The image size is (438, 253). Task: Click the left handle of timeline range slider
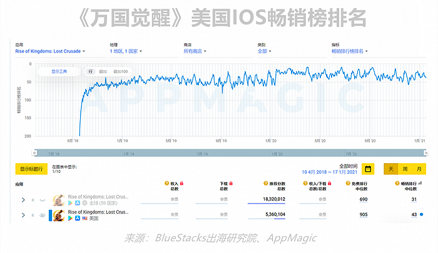(x=34, y=153)
